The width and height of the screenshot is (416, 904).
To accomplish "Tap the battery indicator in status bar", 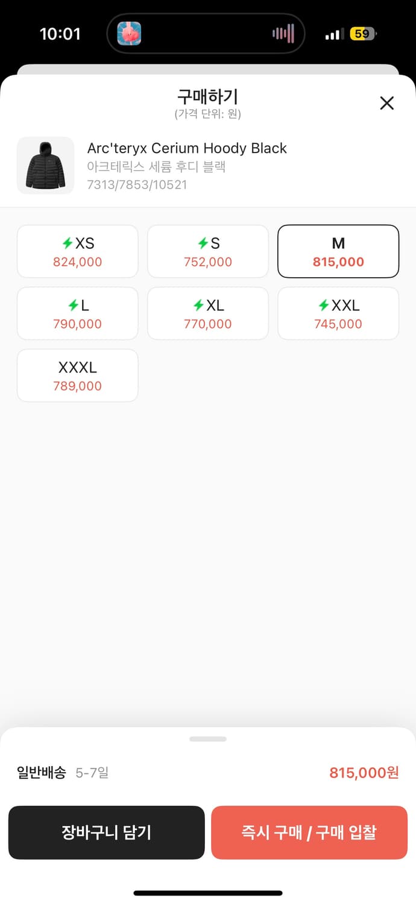I will click(362, 34).
